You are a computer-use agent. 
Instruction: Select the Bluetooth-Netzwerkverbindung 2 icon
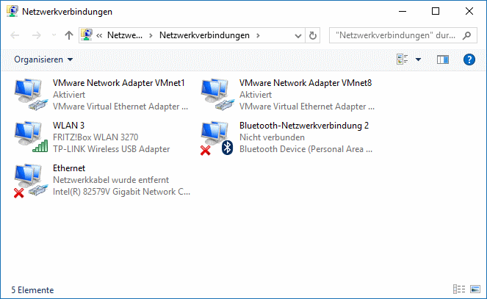pyautogui.click(x=217, y=137)
